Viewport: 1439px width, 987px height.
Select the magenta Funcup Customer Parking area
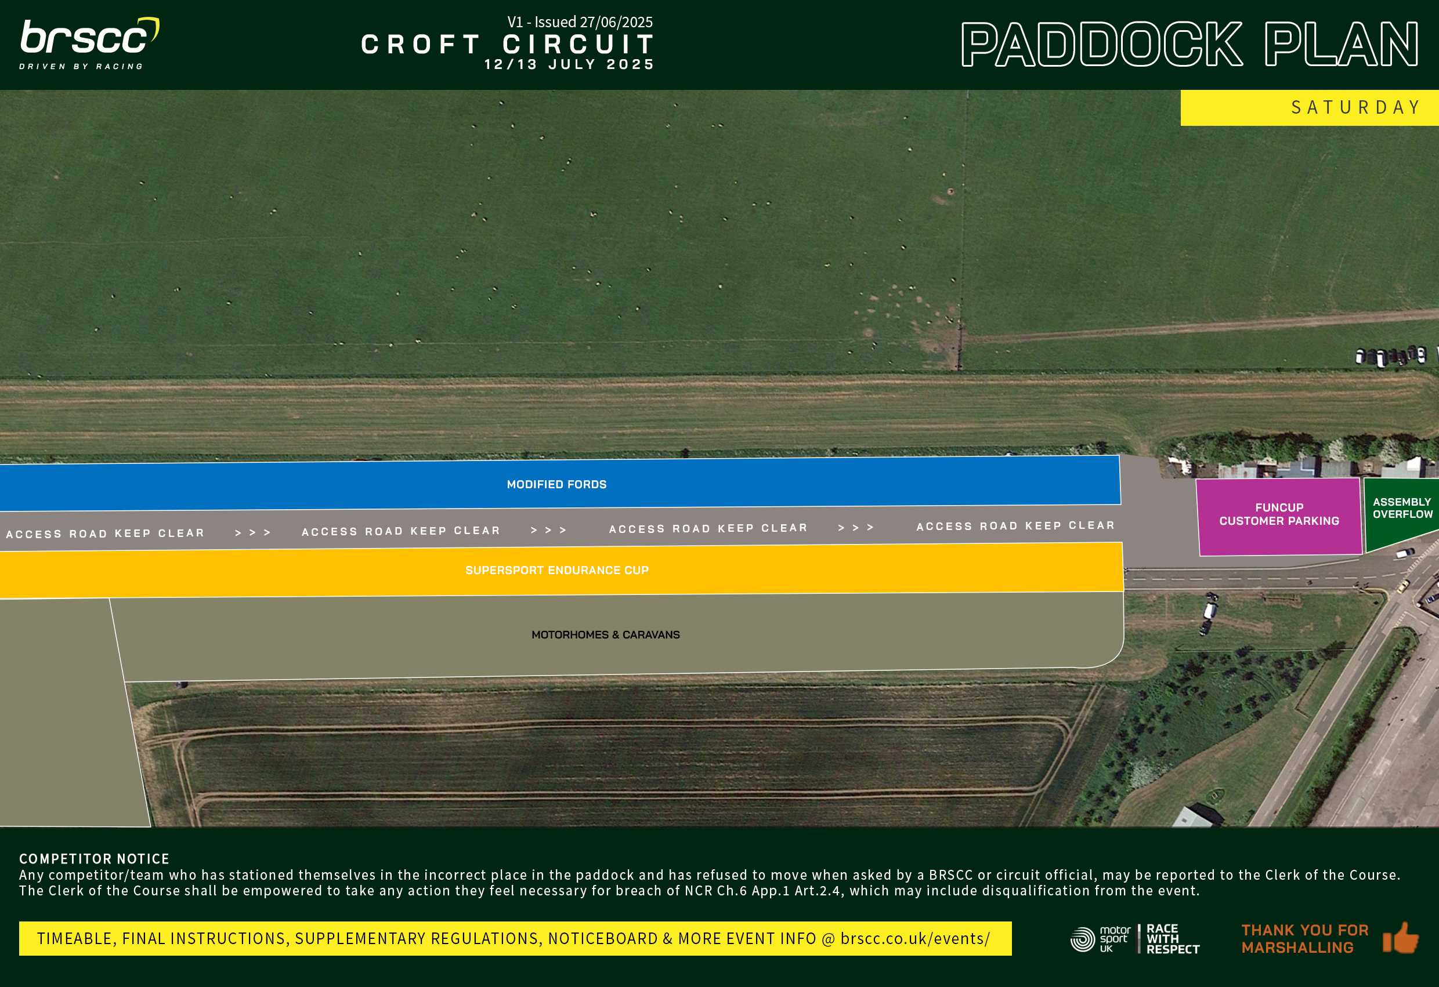tap(1279, 516)
